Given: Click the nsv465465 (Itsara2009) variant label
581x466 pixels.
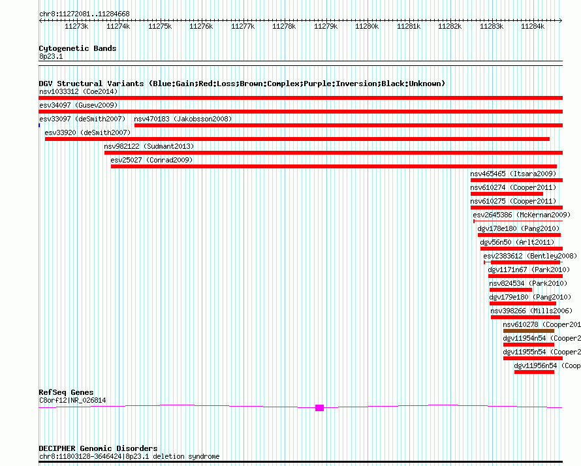Looking at the screenshot, I should point(513,174).
